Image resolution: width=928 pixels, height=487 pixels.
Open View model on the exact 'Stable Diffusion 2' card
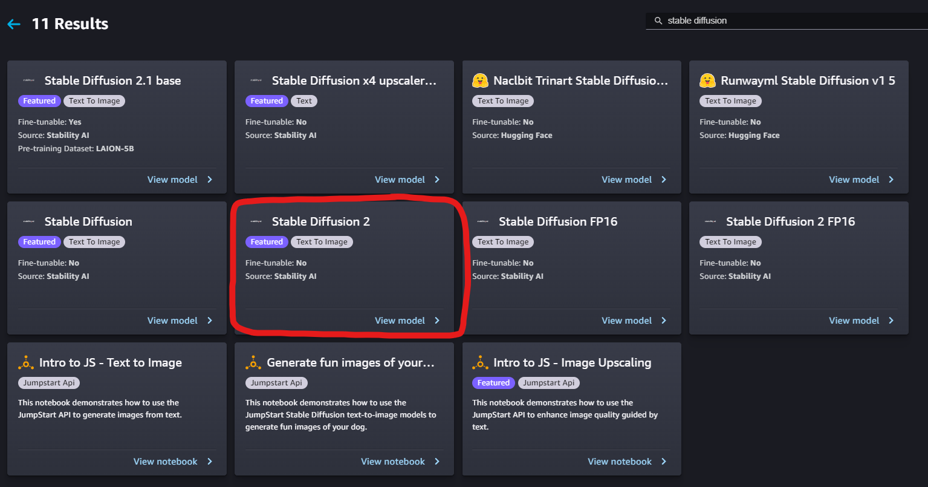pos(400,321)
